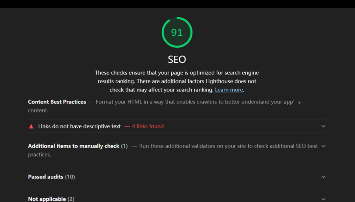This screenshot has height=202, width=355.
Task: Expand the descriptive link text audit chevron
Action: (x=323, y=126)
